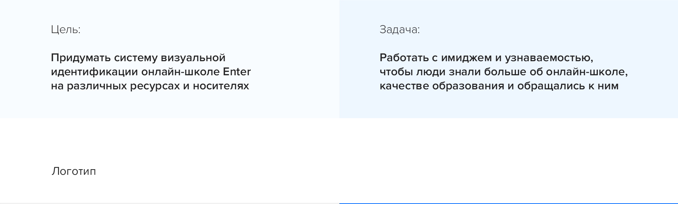The width and height of the screenshot is (678, 204).
Task: Click the word "визуальной"
Action: (x=193, y=58)
